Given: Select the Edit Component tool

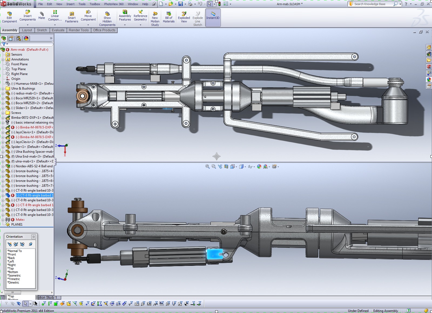Looking at the screenshot, I should tap(9, 17).
